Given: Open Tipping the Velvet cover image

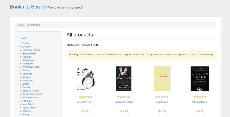Looking at the screenshot, I should coord(124,79).
